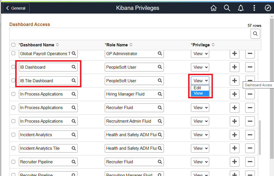
Task: Select the IB Dashboard row checkbox
Action: pos(13,67)
